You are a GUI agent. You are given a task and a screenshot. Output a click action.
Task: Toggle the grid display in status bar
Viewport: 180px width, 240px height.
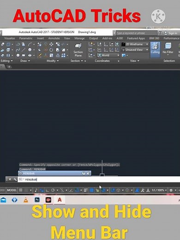coord(21,190)
